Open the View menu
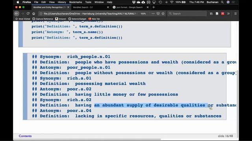The image size is (252, 141). [52, 2]
